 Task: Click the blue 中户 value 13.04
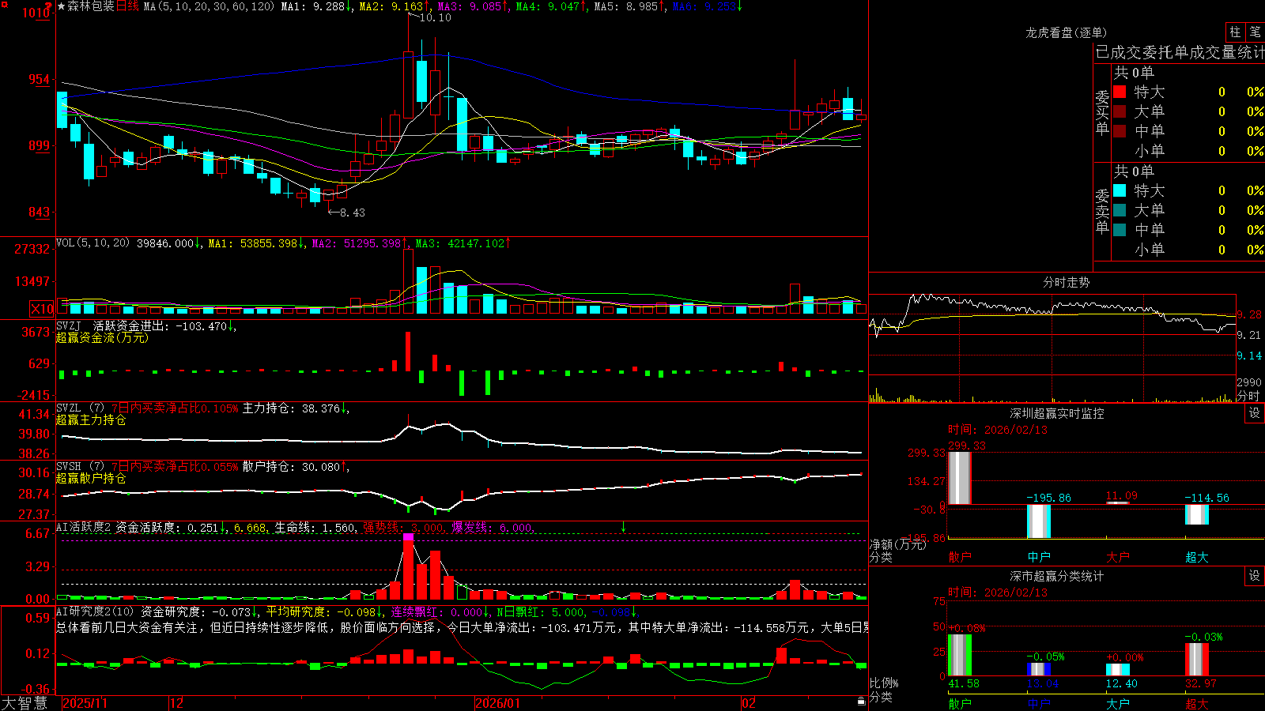pyautogui.click(x=1043, y=683)
